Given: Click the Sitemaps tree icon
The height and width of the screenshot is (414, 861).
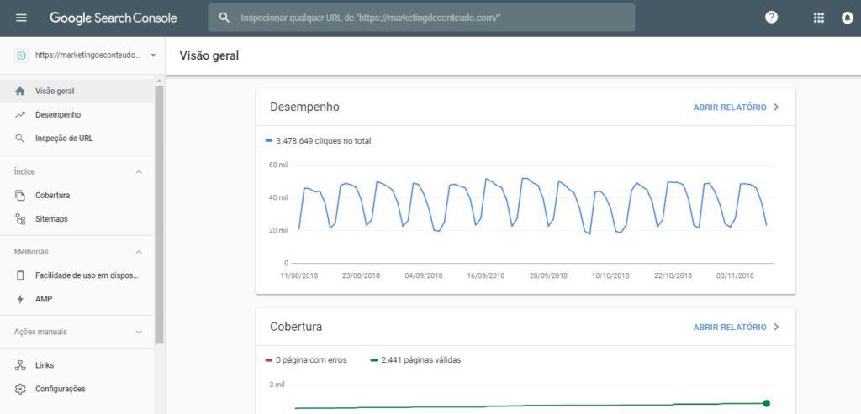Looking at the screenshot, I should [x=20, y=219].
